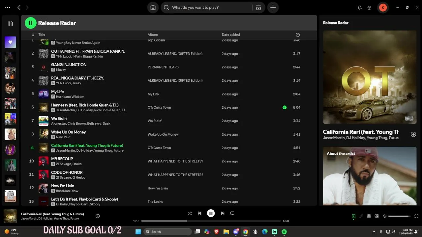Sort by Date added column header
422x237 pixels.
click(x=231, y=35)
